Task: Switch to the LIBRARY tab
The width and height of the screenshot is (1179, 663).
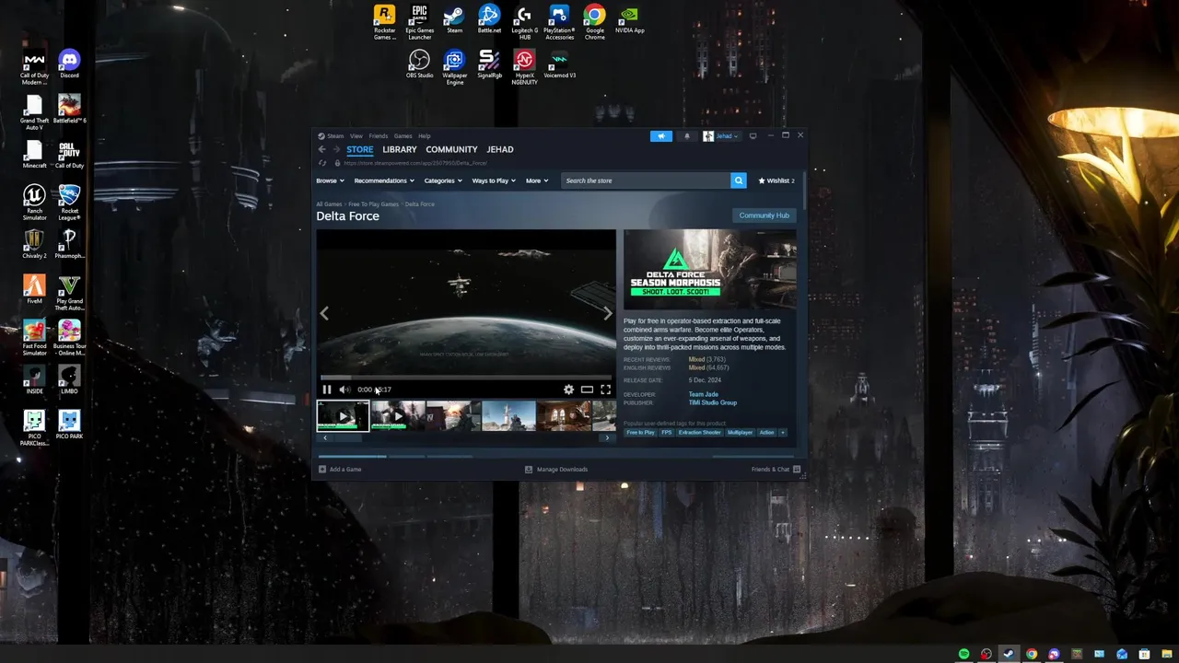Action: (x=400, y=149)
